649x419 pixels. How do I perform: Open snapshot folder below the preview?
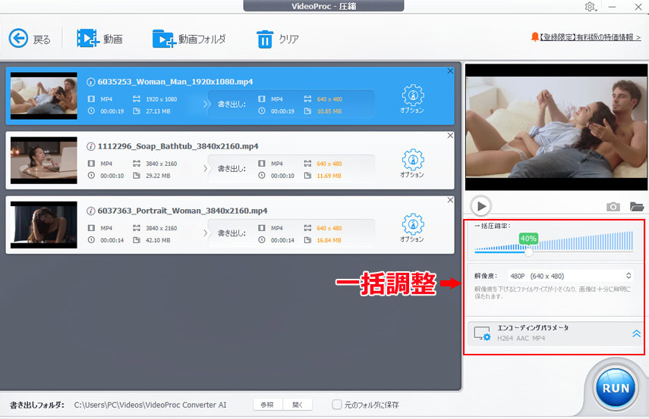tap(637, 206)
